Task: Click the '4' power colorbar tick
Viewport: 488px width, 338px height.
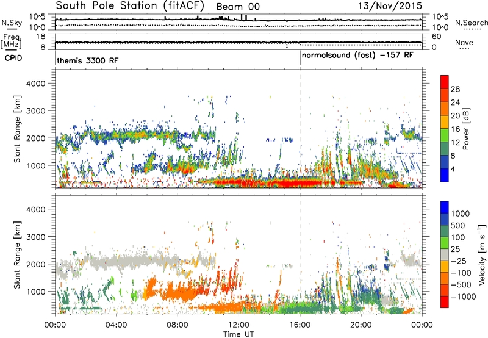Action: [x=453, y=170]
